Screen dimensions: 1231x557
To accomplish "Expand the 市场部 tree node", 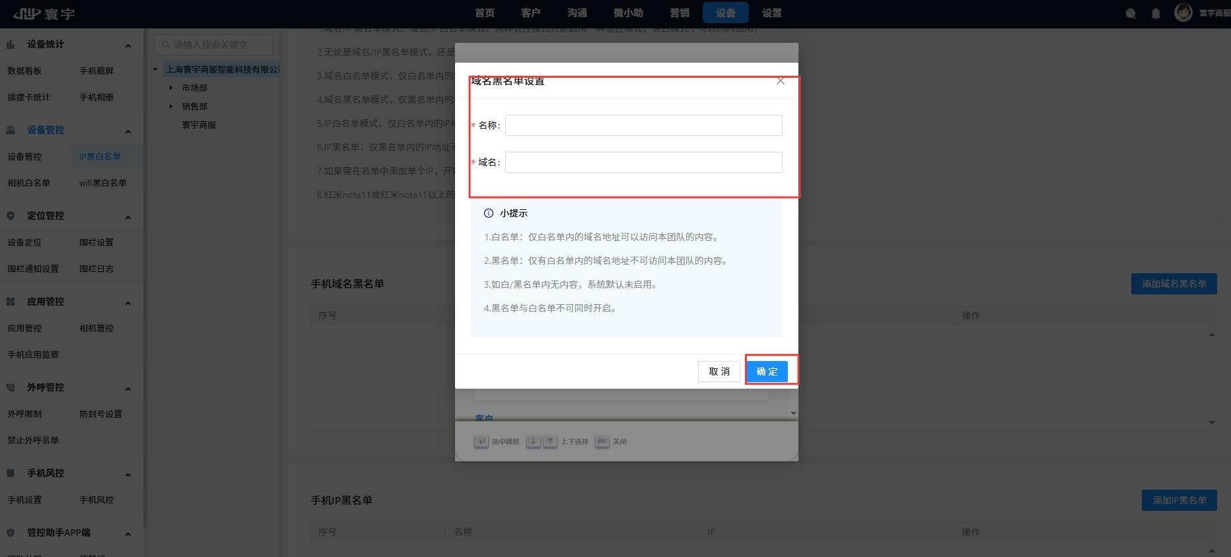I will [170, 88].
